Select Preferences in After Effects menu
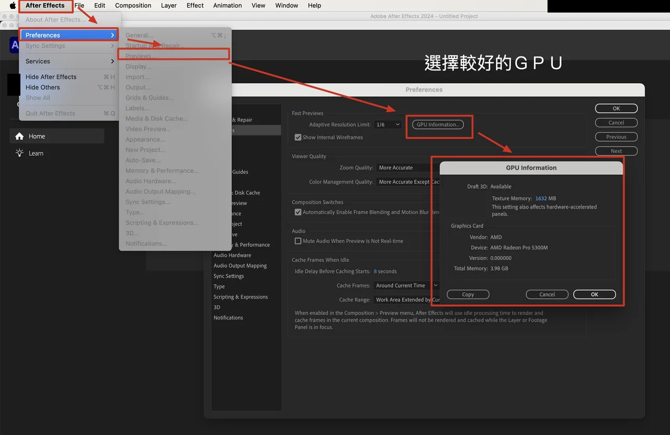Screen dimensions: 670x435 point(70,35)
